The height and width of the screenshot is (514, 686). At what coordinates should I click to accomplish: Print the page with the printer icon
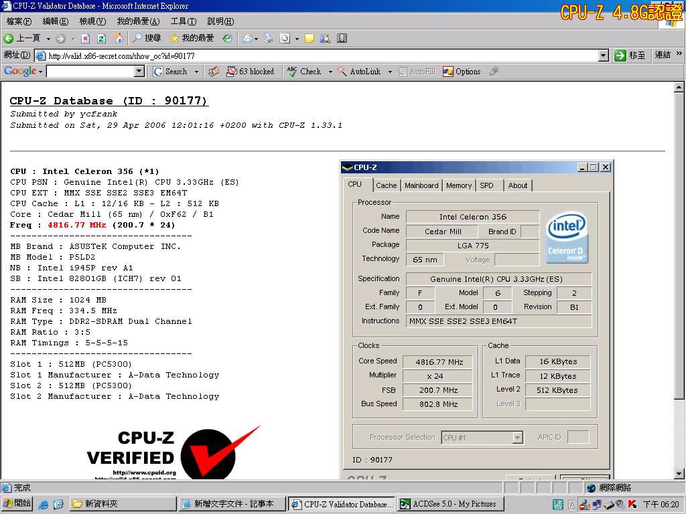[x=268, y=38]
